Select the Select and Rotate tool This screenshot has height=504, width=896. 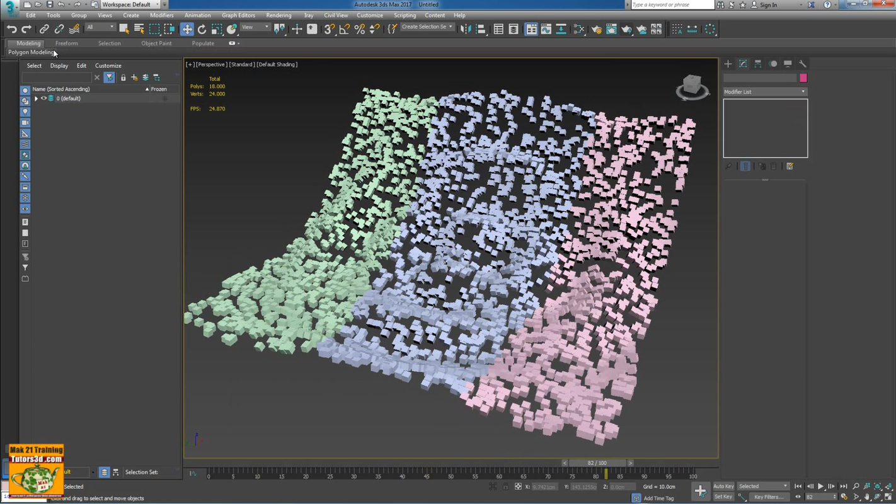pos(202,29)
